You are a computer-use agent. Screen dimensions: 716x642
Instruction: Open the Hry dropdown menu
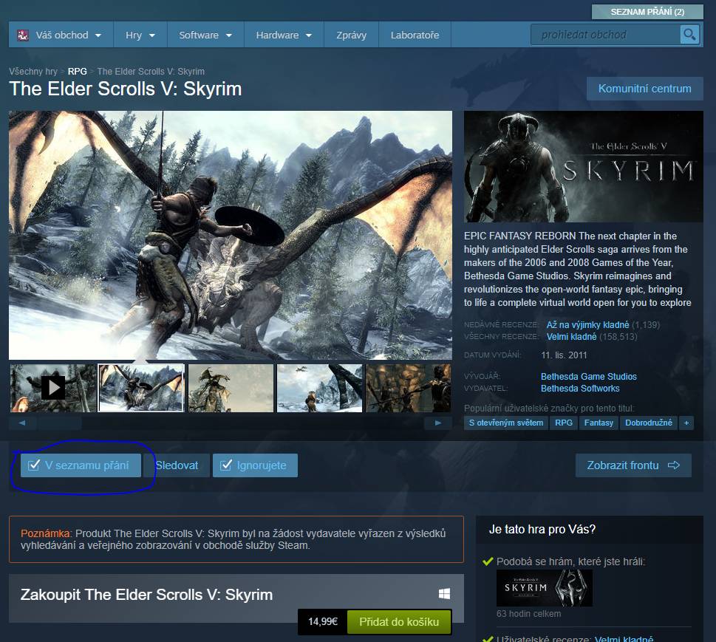coord(140,35)
